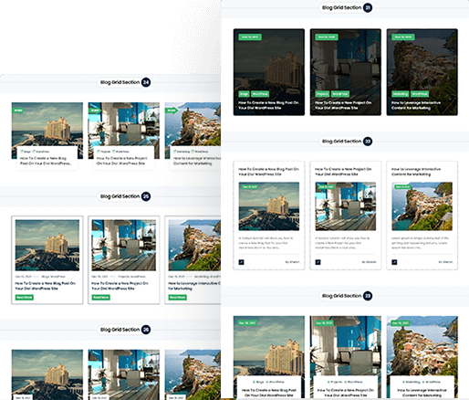This screenshot has width=469, height=400.
Task: Click date badge on Section 22 office thumbnail
Action: [x=326, y=186]
